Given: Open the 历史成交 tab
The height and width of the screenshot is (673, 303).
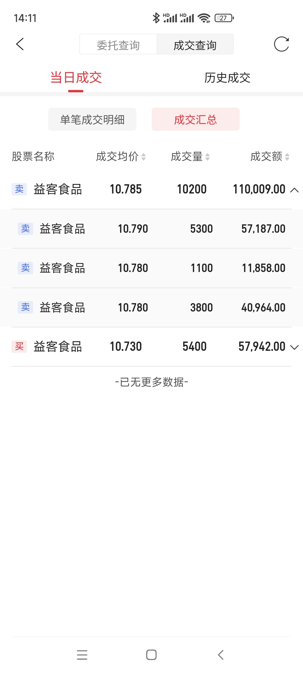Looking at the screenshot, I should pyautogui.click(x=227, y=78).
